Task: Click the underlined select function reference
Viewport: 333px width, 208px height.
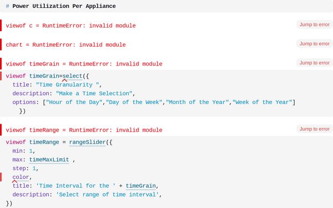Action: point(72,76)
